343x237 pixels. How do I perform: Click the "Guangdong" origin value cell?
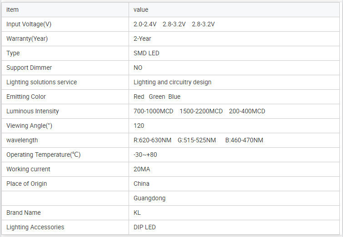coord(149,198)
